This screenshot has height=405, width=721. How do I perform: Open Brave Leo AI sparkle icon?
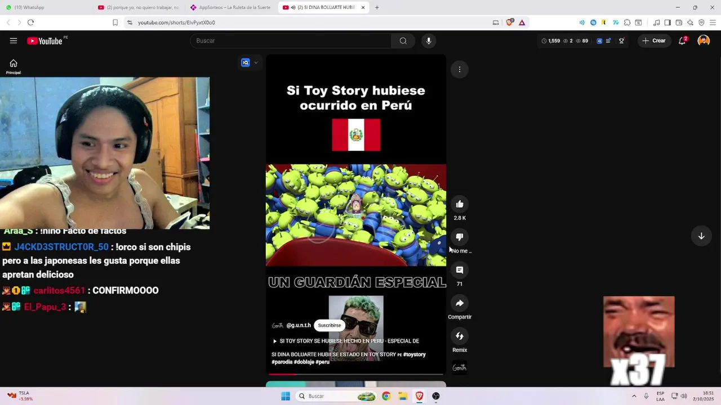click(x=690, y=22)
